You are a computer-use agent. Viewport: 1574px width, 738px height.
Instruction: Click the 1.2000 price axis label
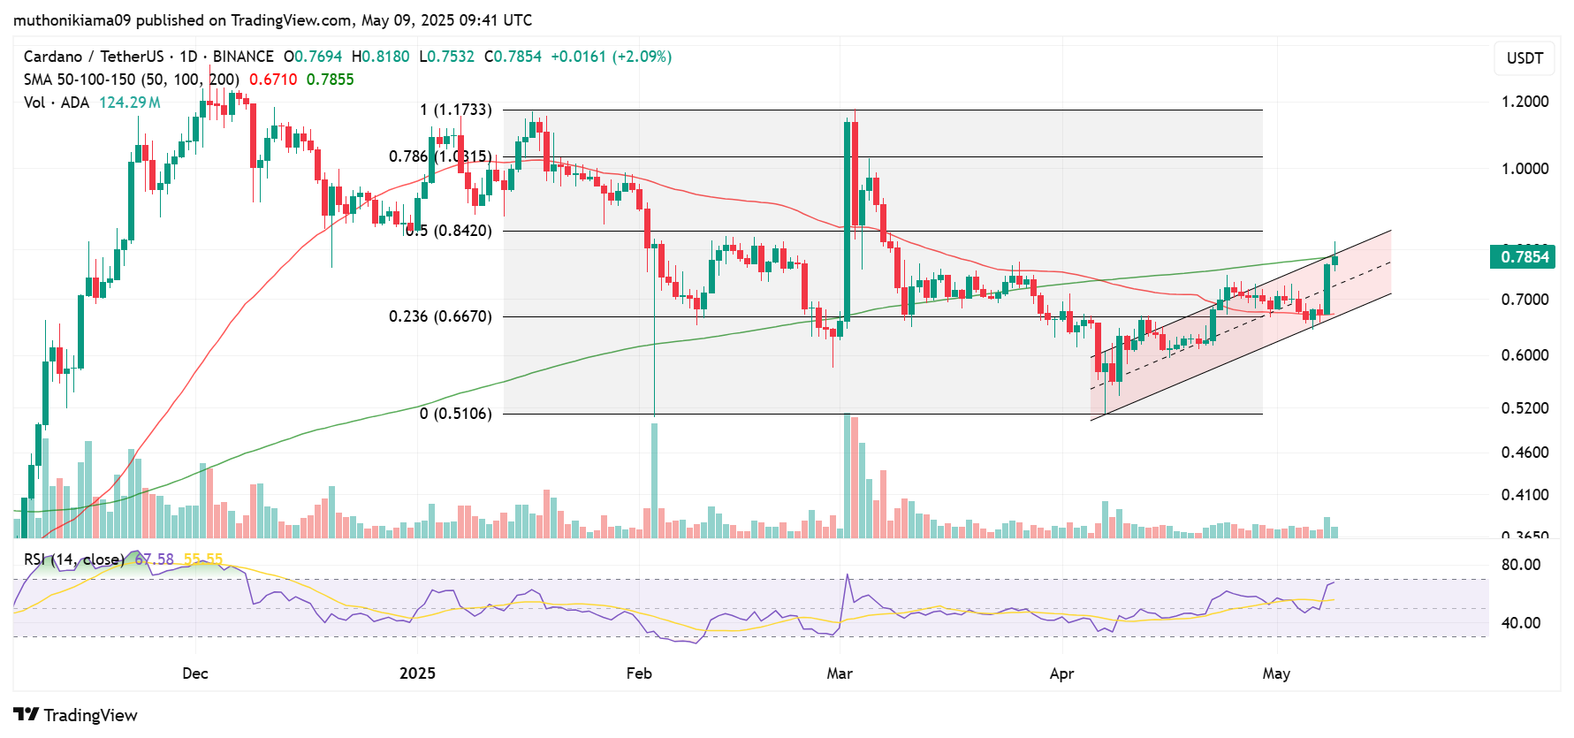tap(1525, 102)
